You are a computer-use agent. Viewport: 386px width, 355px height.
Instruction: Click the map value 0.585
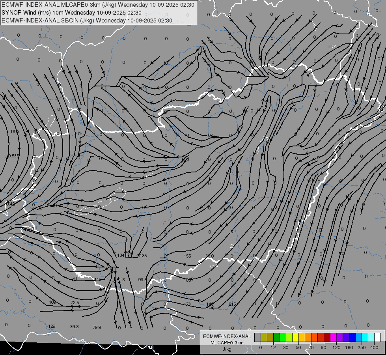13,156
